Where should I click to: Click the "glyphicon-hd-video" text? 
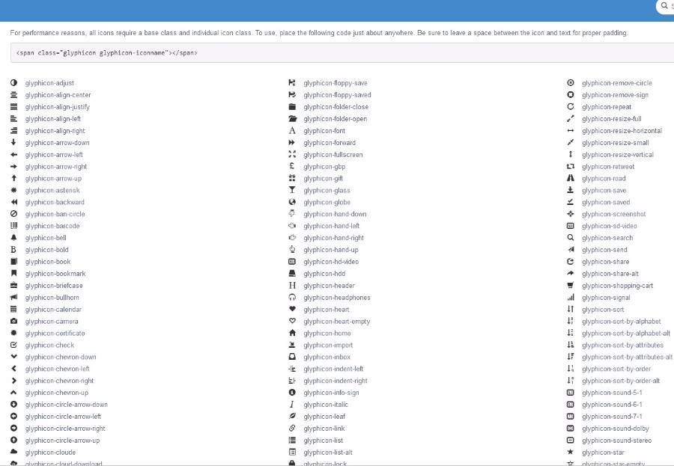coord(331,262)
